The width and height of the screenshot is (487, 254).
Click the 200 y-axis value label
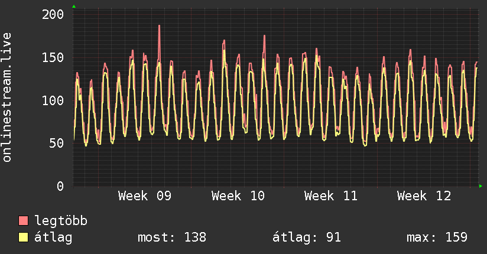click(53, 14)
